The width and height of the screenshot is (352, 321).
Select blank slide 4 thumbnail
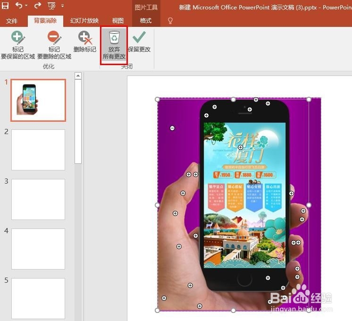pos(38,249)
